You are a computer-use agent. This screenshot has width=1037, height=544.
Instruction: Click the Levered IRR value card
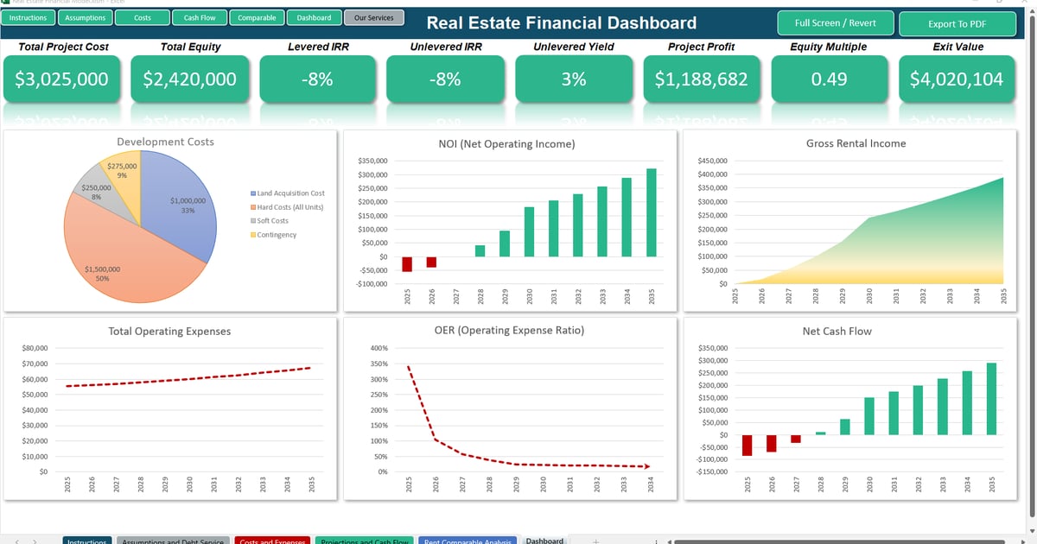(317, 79)
